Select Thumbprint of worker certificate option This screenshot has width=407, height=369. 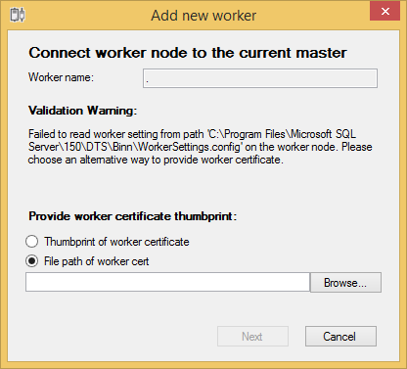(x=108, y=242)
